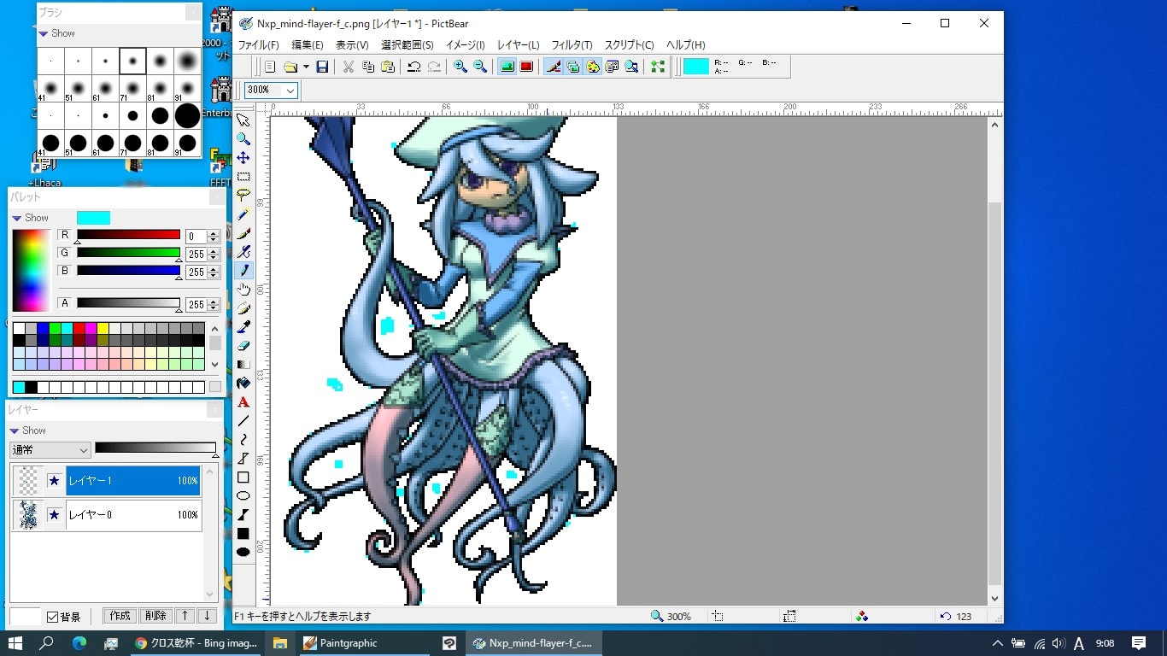Increase the R value with its up stepper
Image resolution: width=1167 pixels, height=656 pixels.
click(x=214, y=232)
